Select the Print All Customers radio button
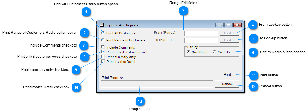Image resolution: width=308 pixels, height=112 pixels. click(x=103, y=33)
